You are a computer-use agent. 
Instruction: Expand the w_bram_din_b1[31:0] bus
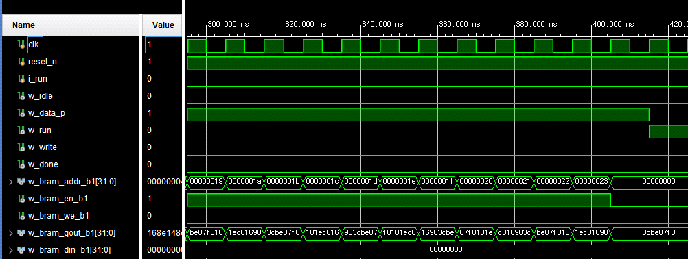pyautogui.click(x=11, y=250)
